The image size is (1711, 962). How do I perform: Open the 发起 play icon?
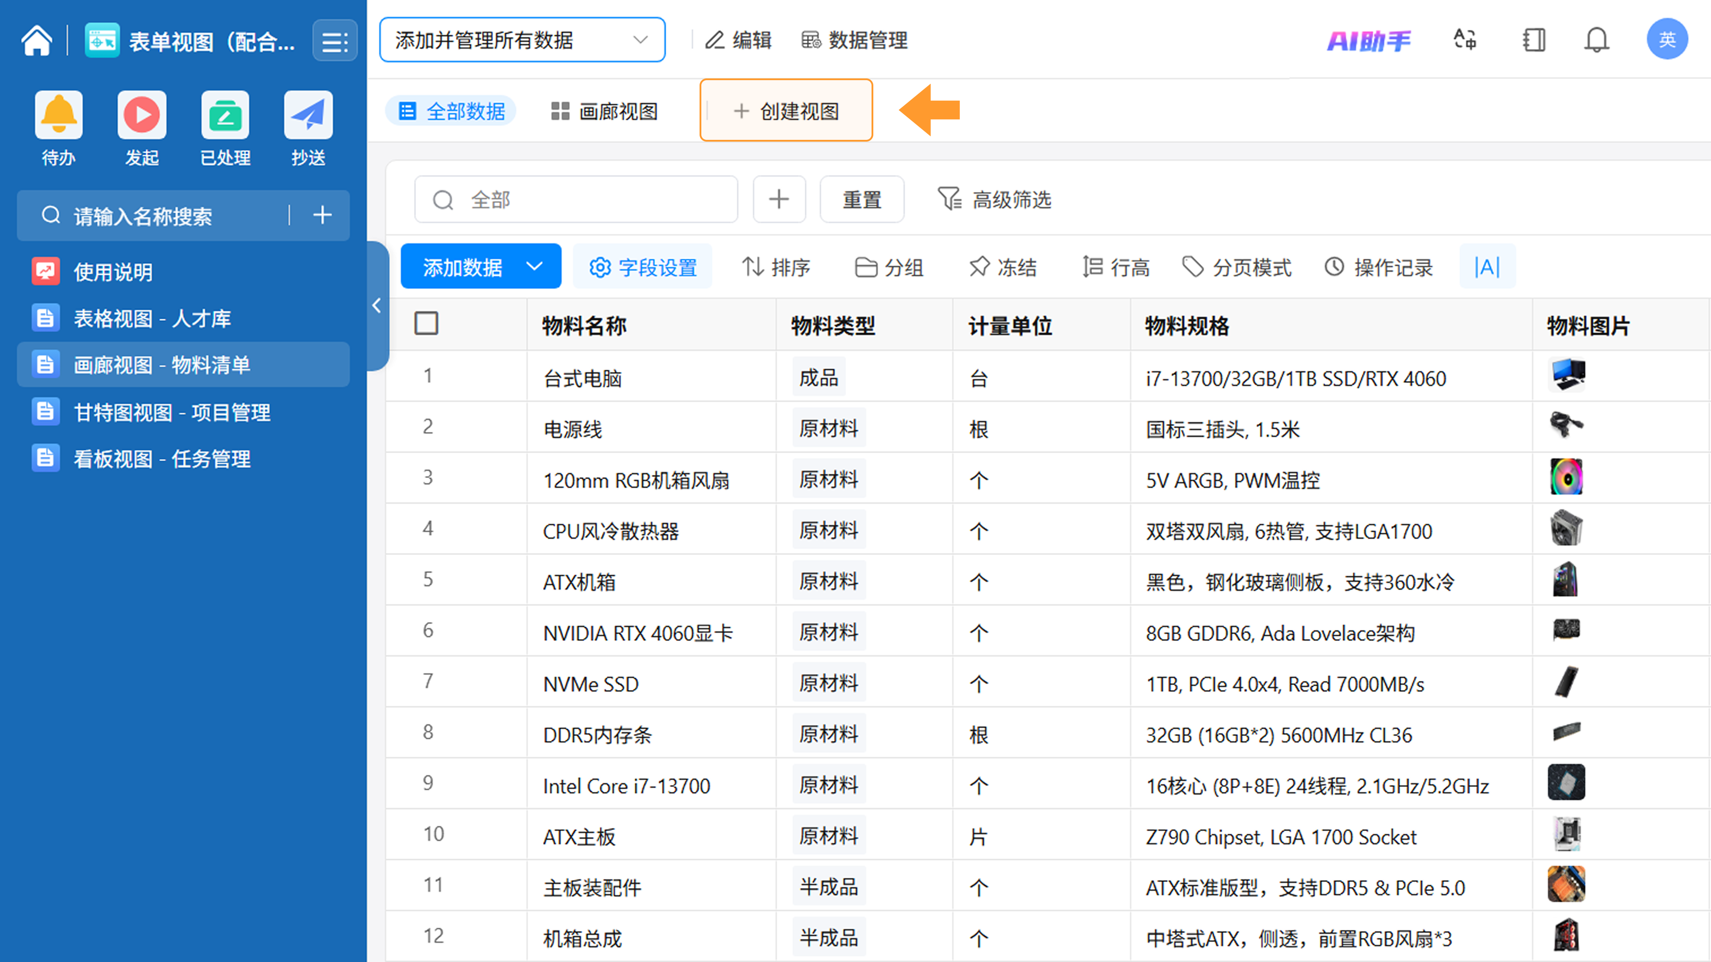click(142, 115)
